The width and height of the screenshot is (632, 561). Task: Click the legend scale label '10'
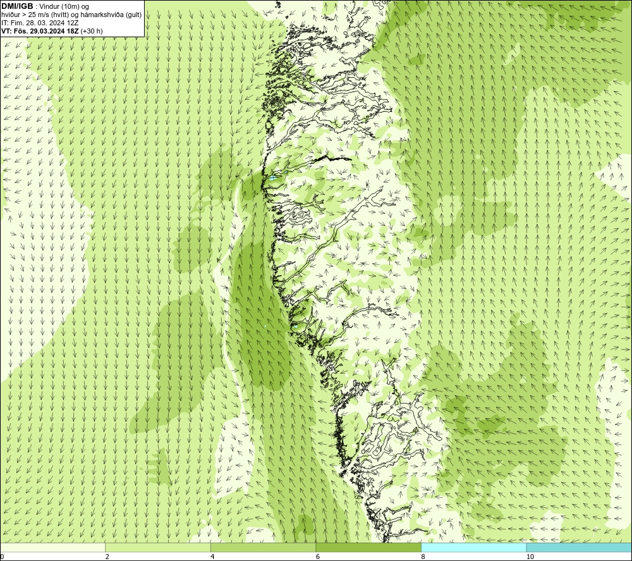(530, 557)
